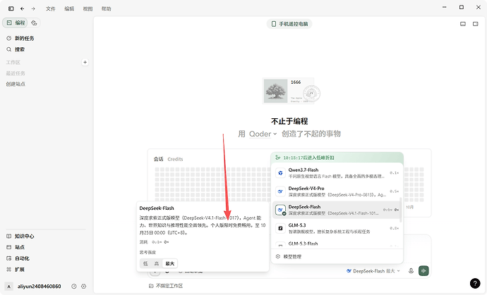Screen dimensions: 487x295
Task: Select the 会话 tab
Action: [158, 159]
